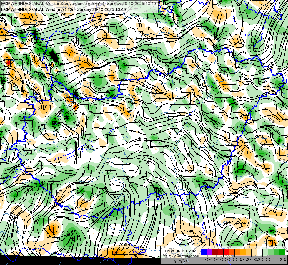Click the -1.5 tick label on the legend
288x265 pixels.
[x=246, y=259]
